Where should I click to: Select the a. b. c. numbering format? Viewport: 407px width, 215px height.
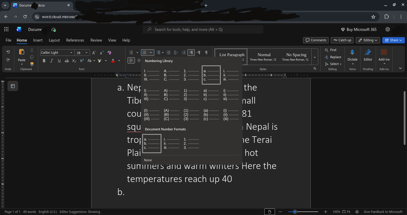pyautogui.click(x=211, y=75)
